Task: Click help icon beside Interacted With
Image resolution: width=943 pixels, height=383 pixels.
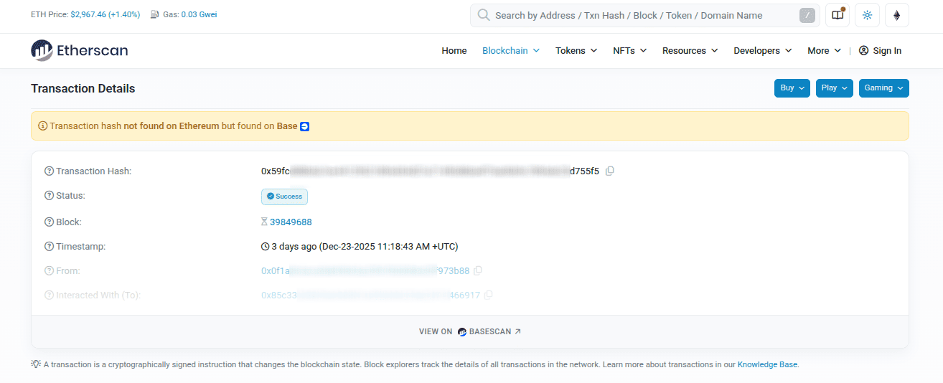Action: pyautogui.click(x=49, y=295)
